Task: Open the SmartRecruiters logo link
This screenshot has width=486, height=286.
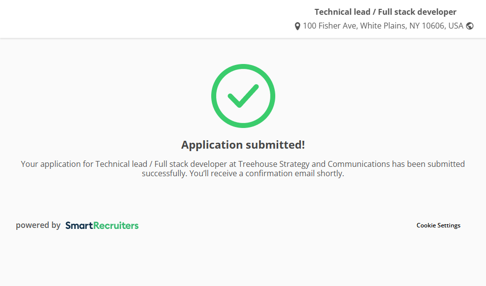Action: (x=102, y=225)
